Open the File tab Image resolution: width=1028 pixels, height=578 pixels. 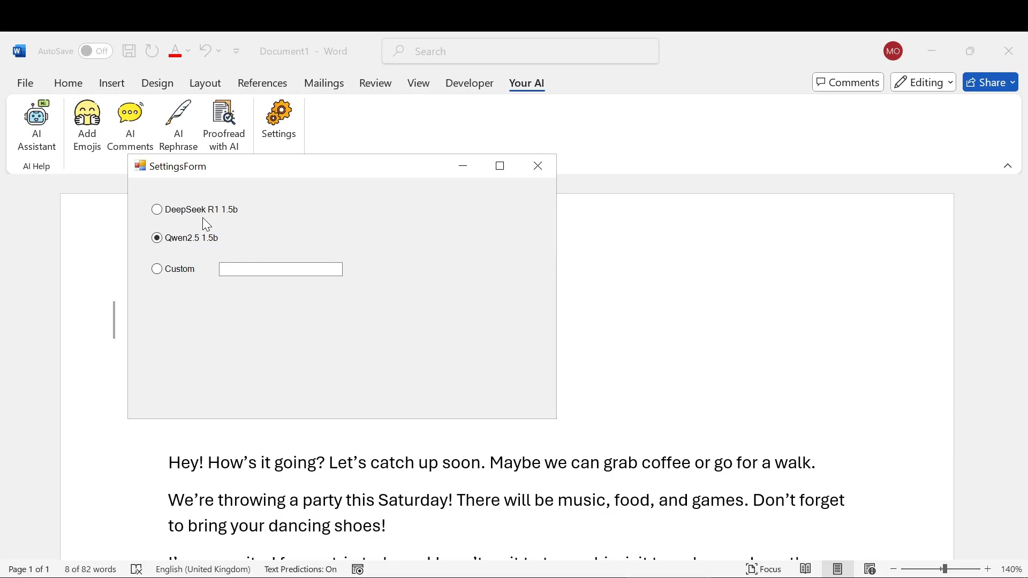(25, 83)
